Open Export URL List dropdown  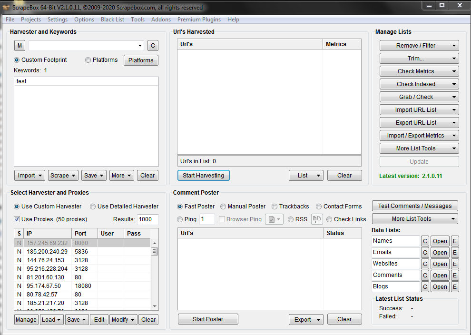tap(419, 123)
